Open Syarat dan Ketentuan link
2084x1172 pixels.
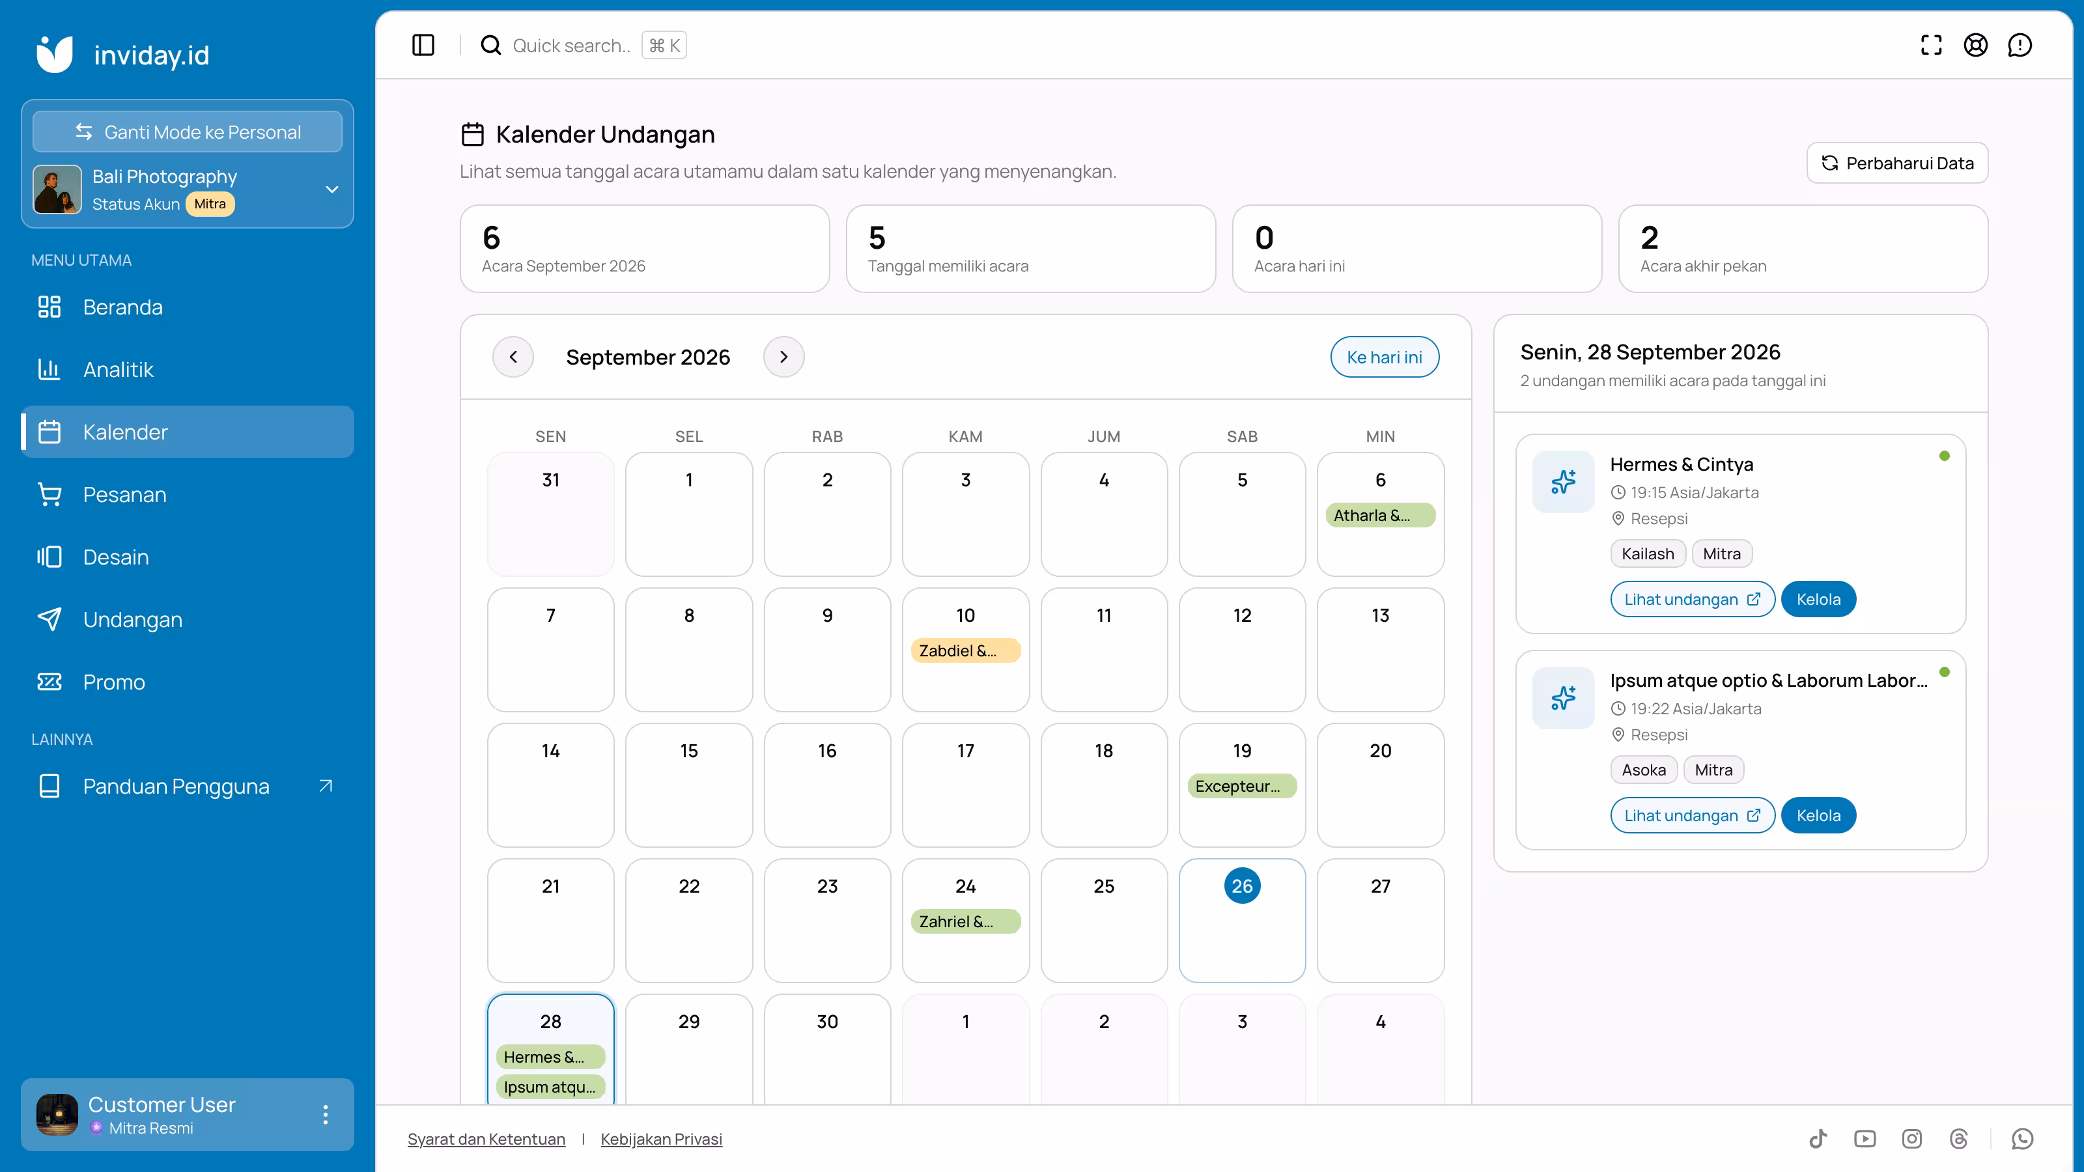(x=486, y=1139)
